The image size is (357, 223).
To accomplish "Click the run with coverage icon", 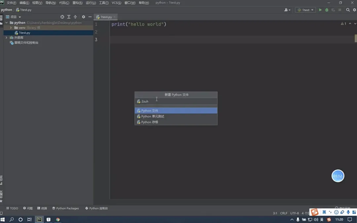I will [x=333, y=10].
